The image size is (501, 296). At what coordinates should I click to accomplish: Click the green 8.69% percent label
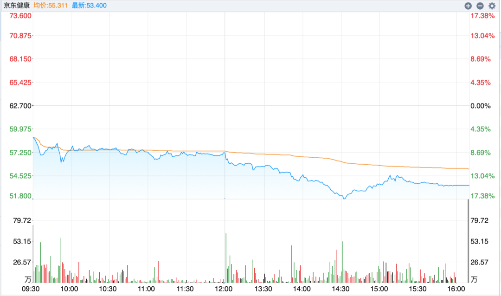[x=480, y=153]
